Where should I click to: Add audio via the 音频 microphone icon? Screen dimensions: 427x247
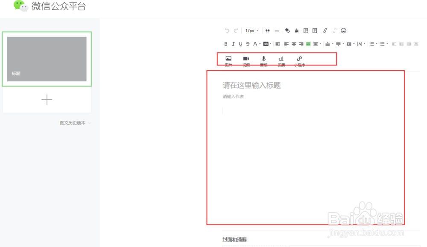tap(263, 60)
